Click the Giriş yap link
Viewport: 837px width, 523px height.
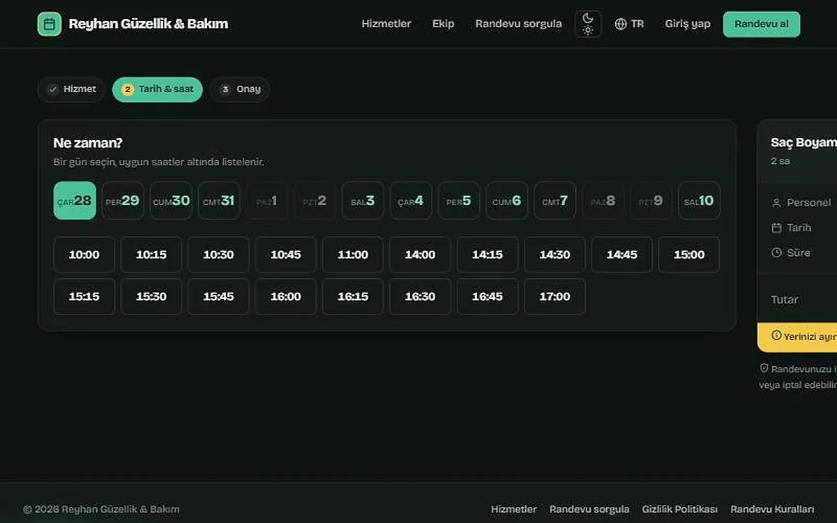[688, 24]
